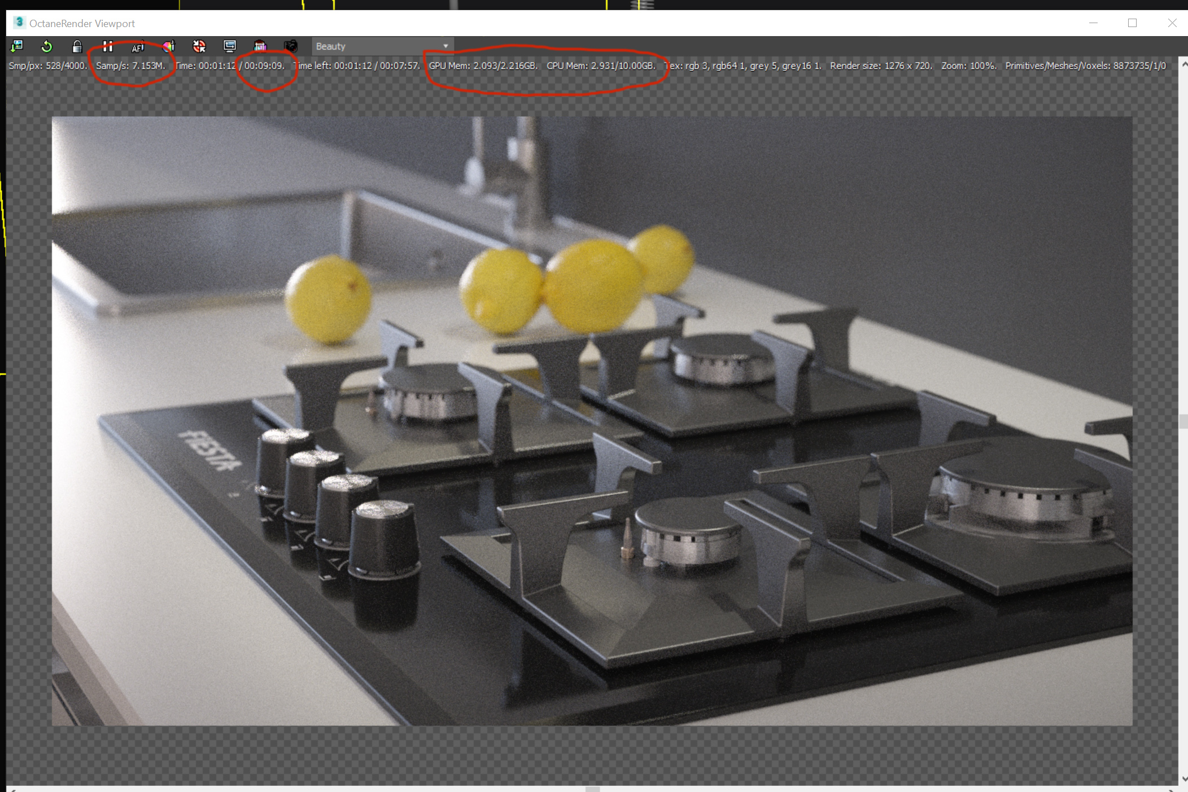The width and height of the screenshot is (1188, 792).
Task: Click the horizontal scrollbar thumb at bottom
Action: [592, 789]
